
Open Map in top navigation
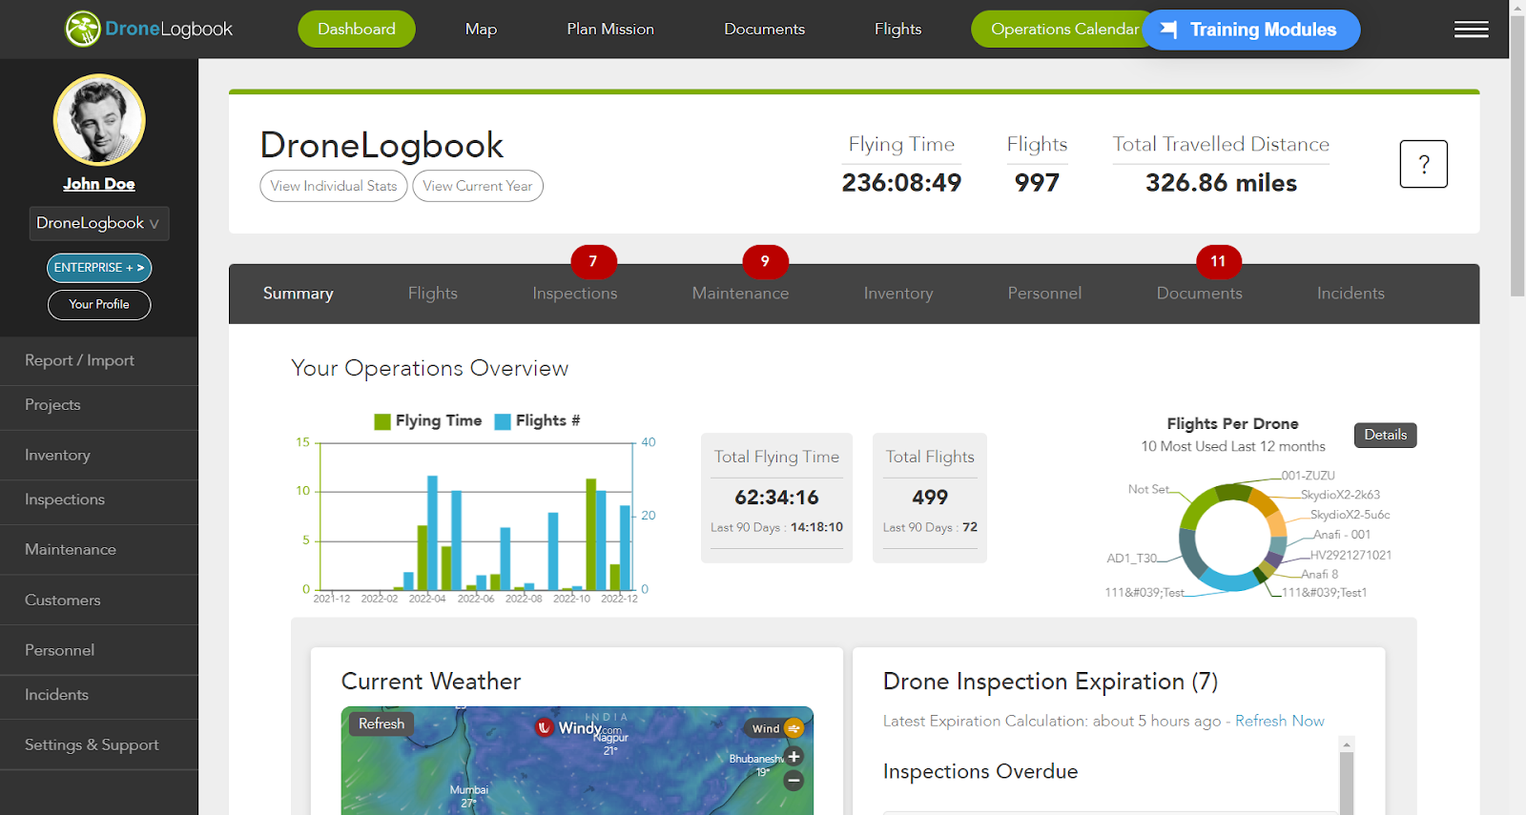481,29
